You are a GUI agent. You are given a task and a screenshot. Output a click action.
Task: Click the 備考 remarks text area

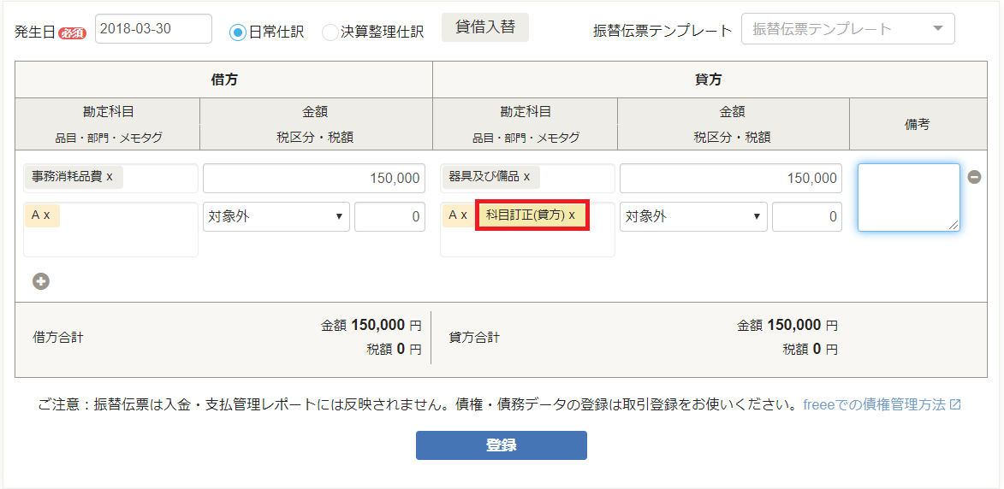(909, 197)
